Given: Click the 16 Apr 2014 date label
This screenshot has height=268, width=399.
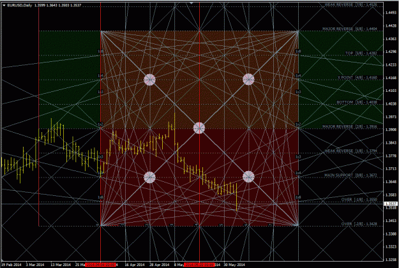Looking at the screenshot, I should click(134, 265).
